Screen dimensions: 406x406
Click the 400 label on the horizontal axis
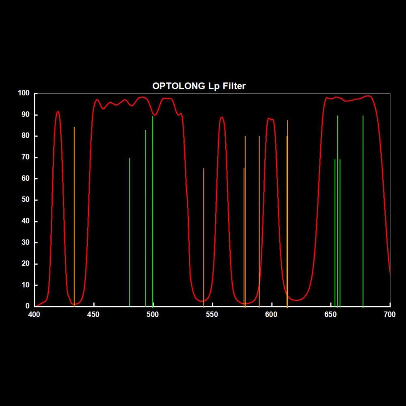click(x=34, y=315)
